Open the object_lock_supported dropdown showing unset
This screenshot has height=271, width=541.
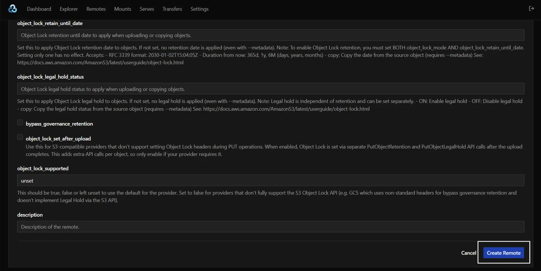[270, 180]
